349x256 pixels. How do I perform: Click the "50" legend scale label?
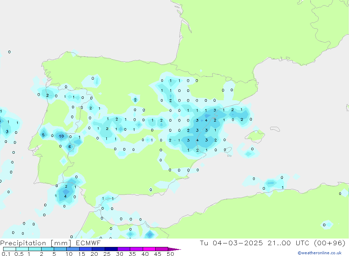170,254
